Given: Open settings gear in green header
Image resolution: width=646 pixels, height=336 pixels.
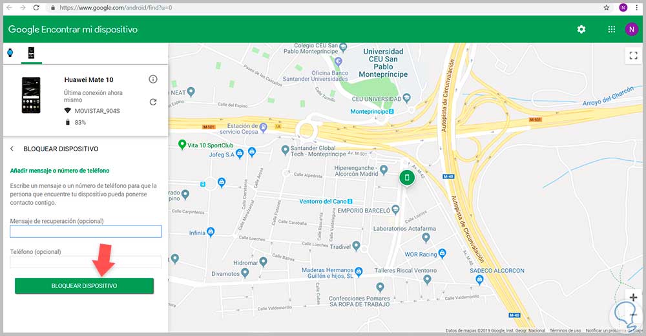Looking at the screenshot, I should (581, 29).
